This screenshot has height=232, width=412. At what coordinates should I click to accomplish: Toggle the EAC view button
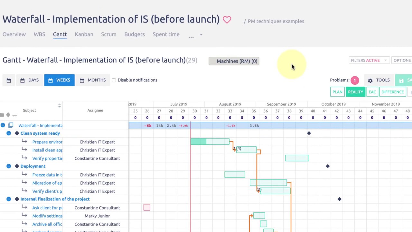[x=372, y=92]
